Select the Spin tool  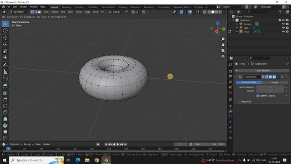[5, 125]
